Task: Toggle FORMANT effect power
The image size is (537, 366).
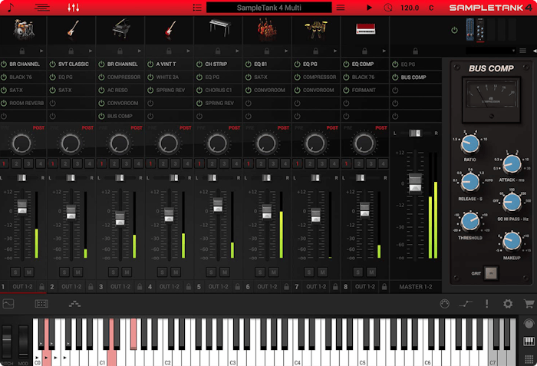Action: point(346,90)
